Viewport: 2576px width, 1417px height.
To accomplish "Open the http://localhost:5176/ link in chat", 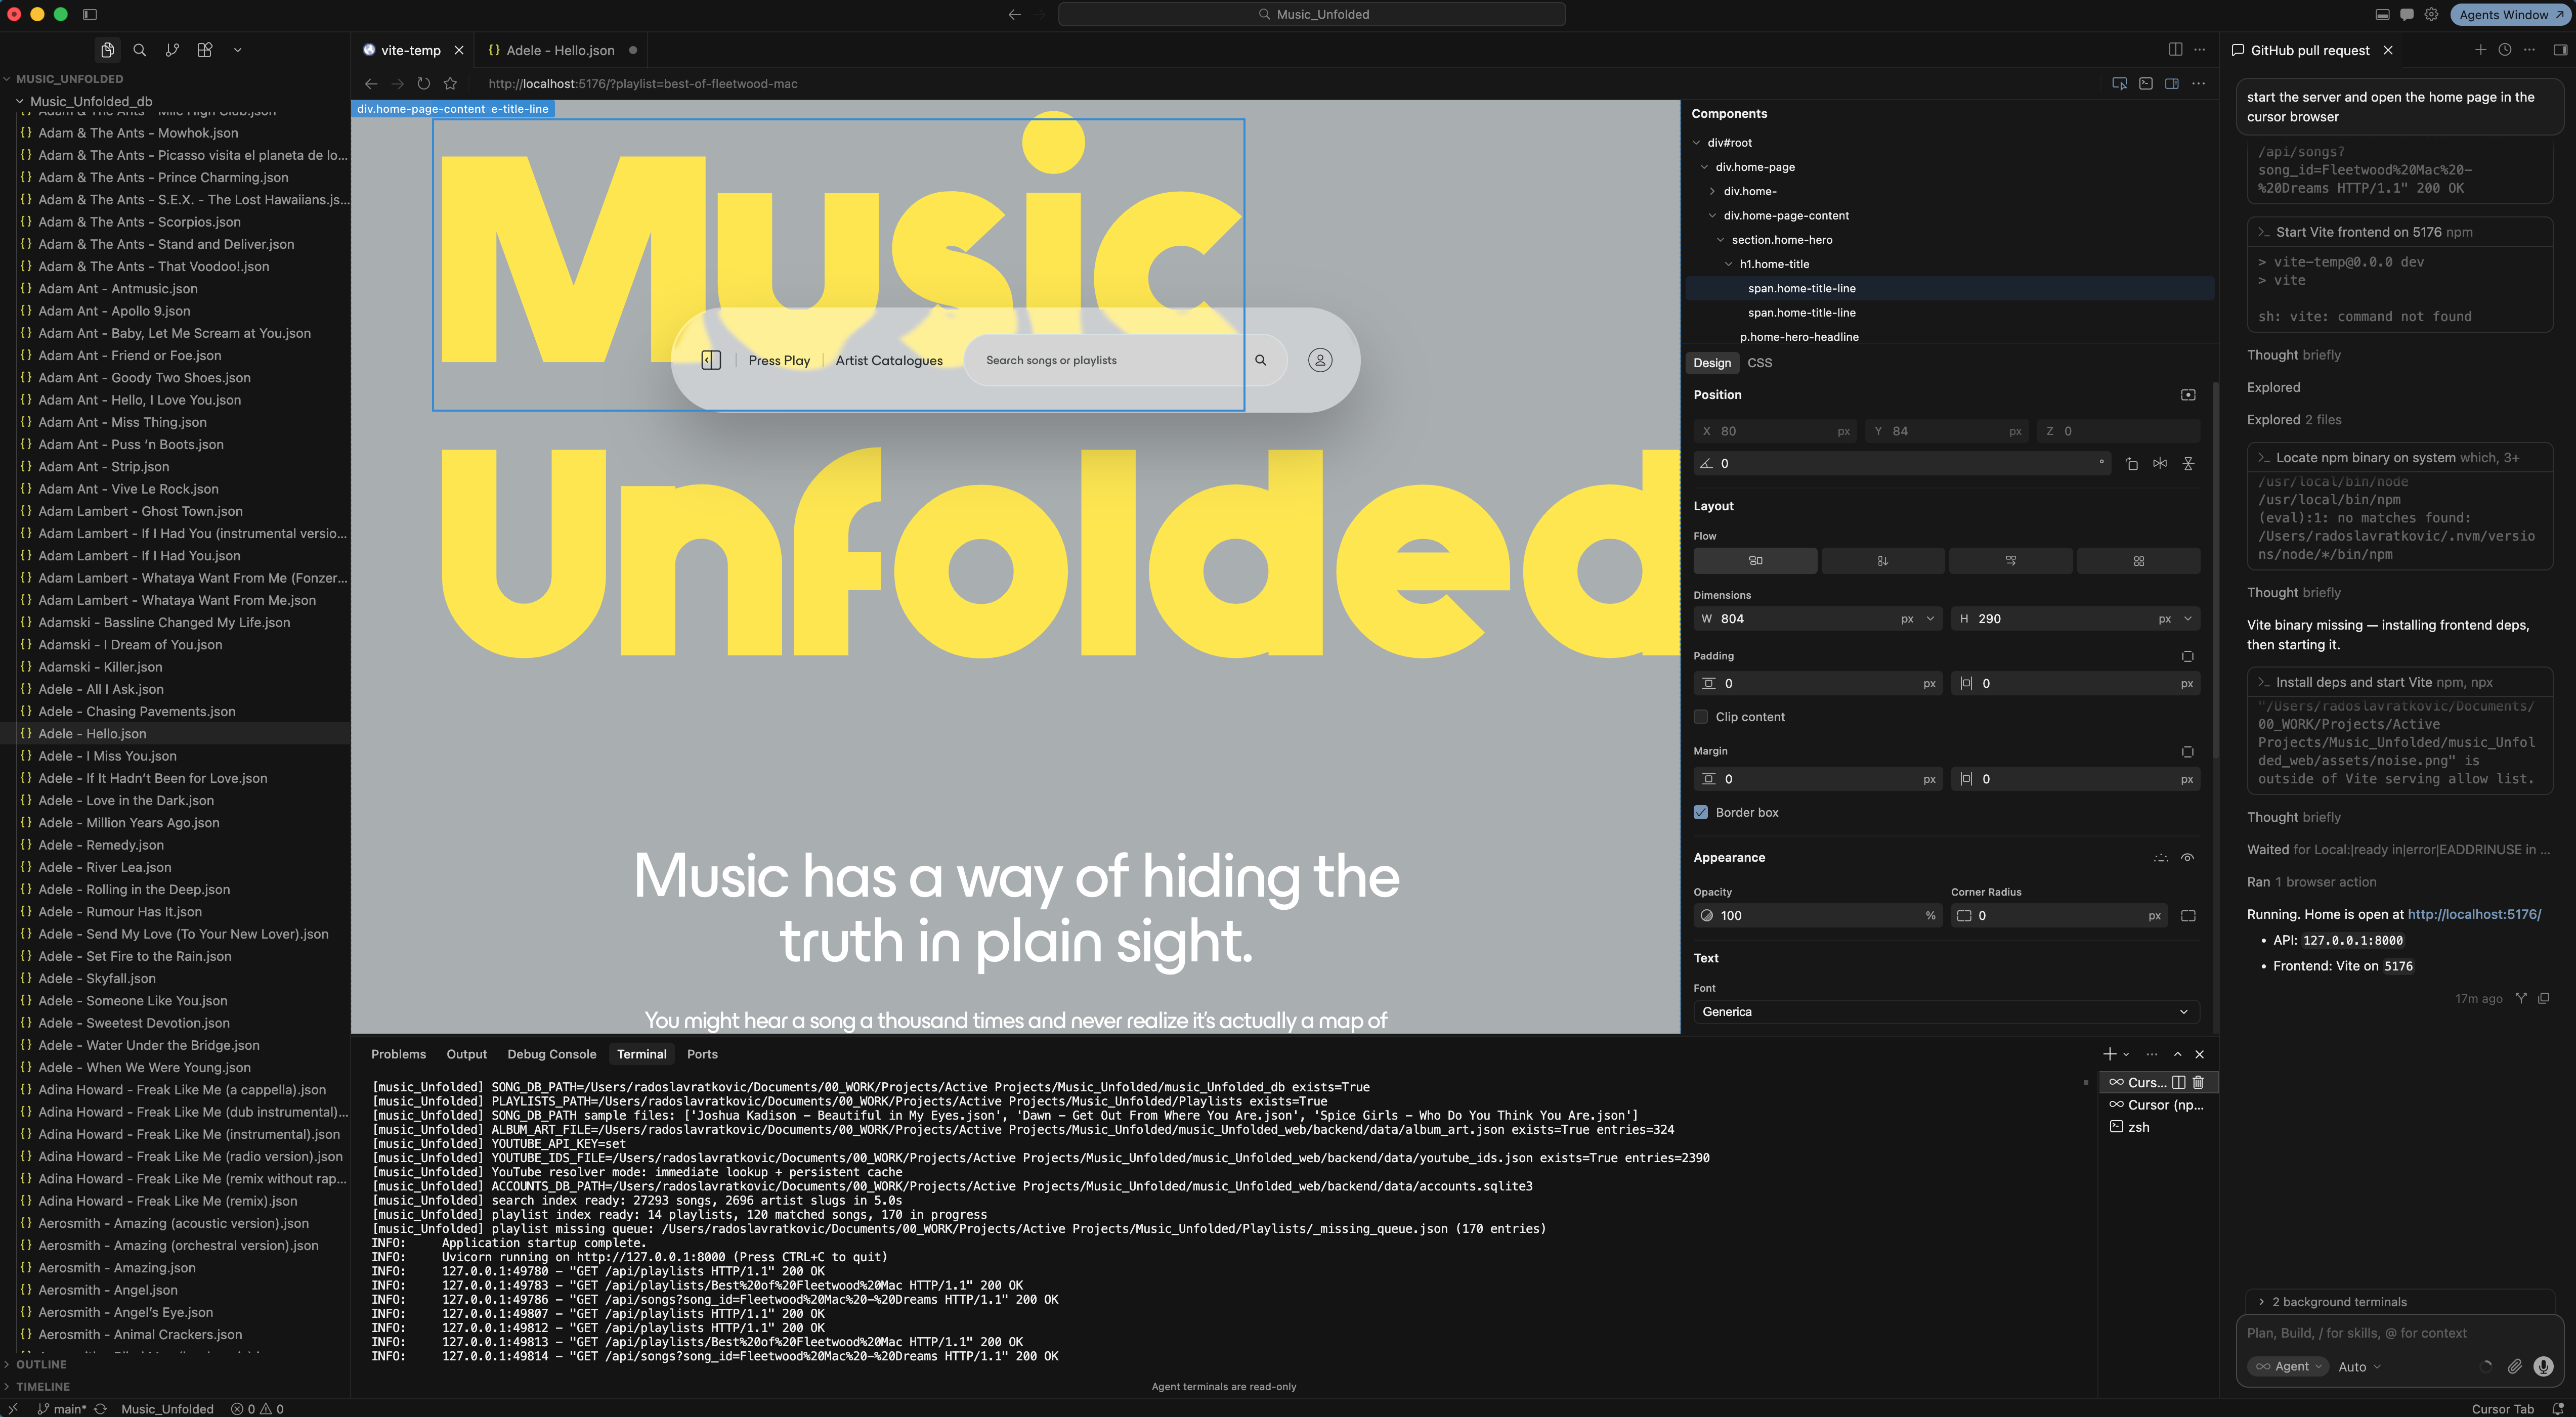I will click(2474, 914).
